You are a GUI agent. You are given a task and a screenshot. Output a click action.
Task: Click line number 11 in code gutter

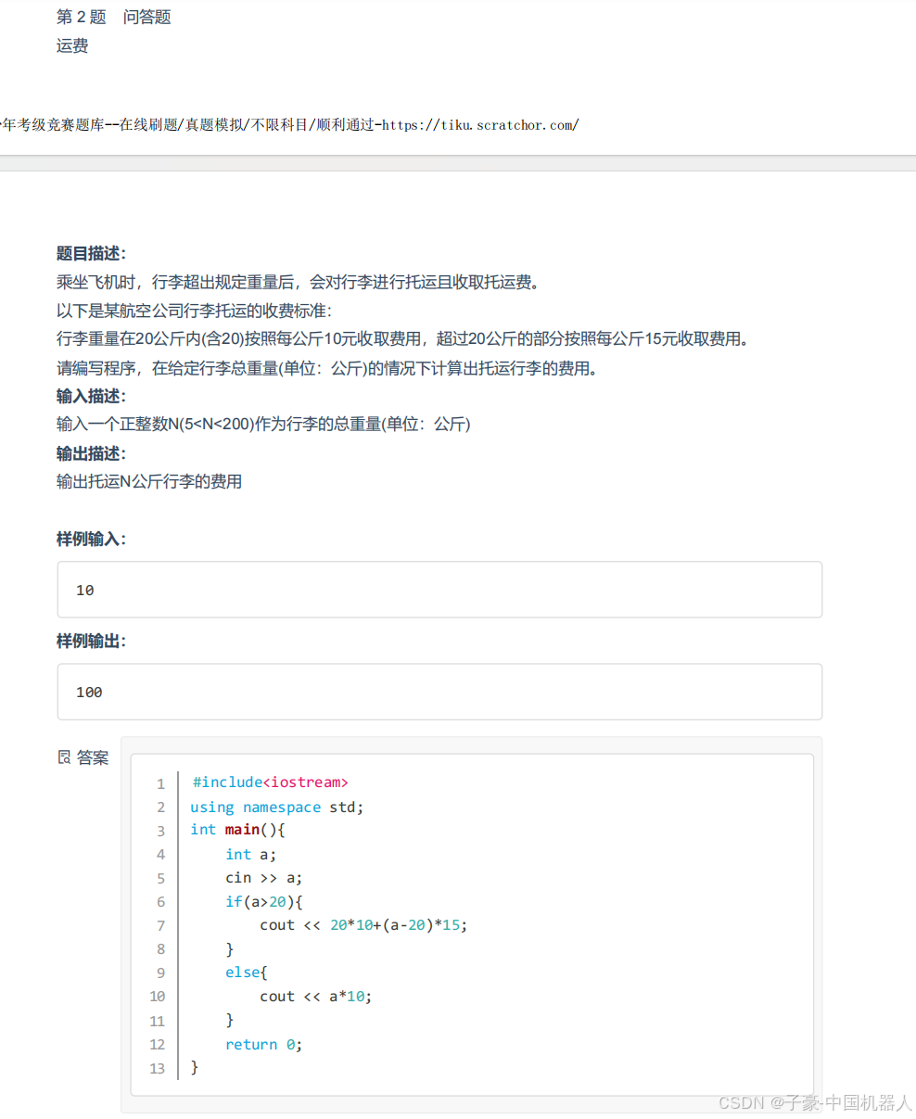coord(158,1021)
